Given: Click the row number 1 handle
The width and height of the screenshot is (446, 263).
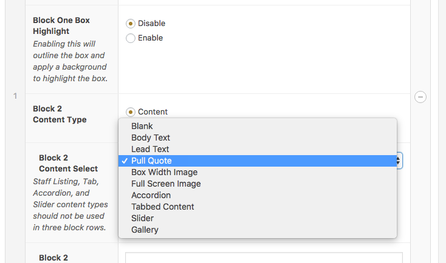Looking at the screenshot, I should pos(15,96).
